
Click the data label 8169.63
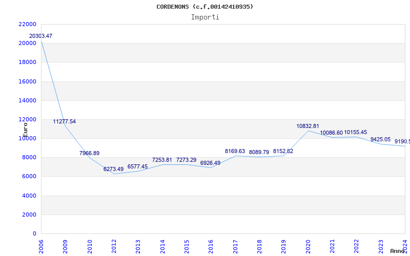pos(235,151)
